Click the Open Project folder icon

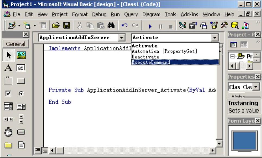pyautogui.click(x=56, y=25)
